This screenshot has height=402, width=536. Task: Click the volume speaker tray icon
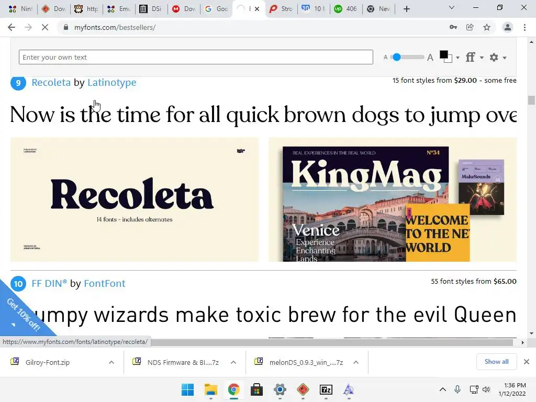(x=486, y=389)
